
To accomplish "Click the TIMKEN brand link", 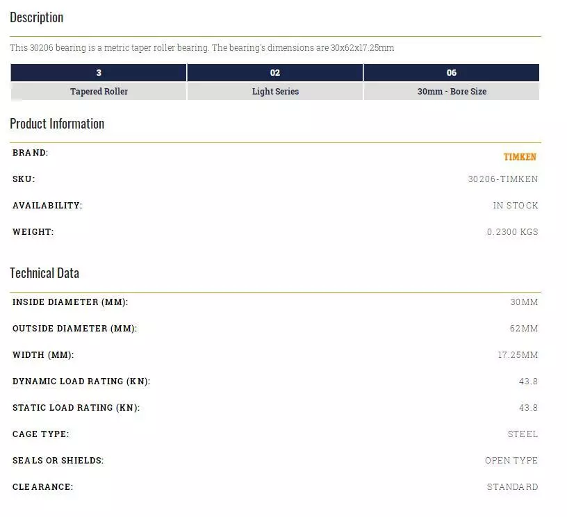I will [520, 157].
